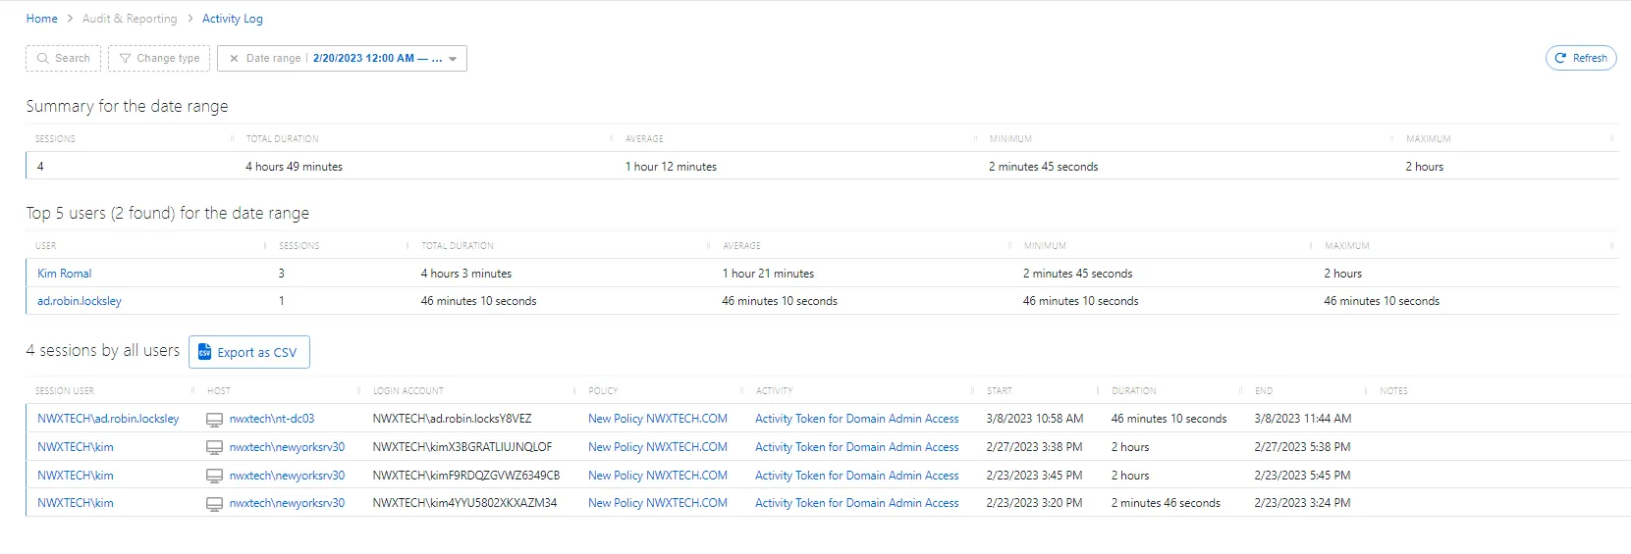
Task: Click summary average 1 hour 12 minutes
Action: (671, 167)
